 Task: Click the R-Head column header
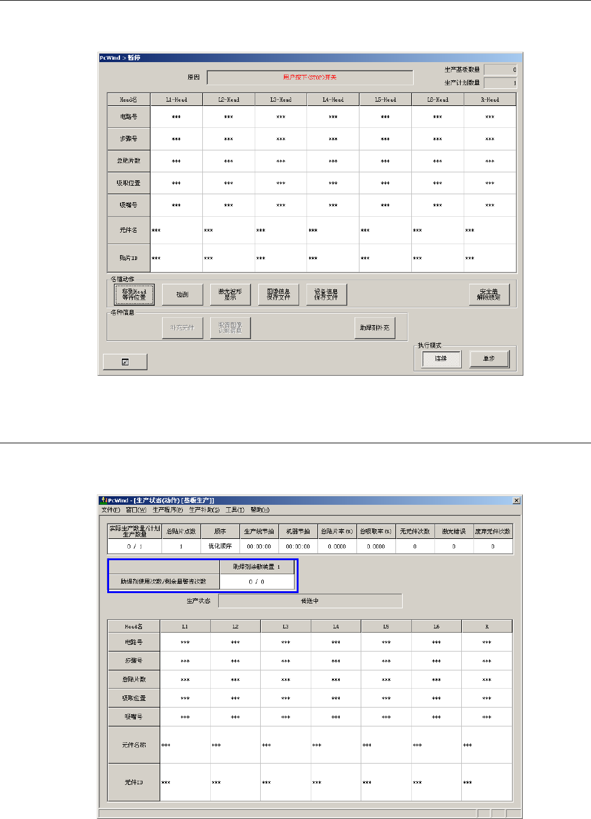coord(490,99)
